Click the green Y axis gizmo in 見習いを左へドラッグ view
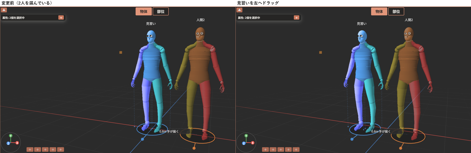 point(246,136)
